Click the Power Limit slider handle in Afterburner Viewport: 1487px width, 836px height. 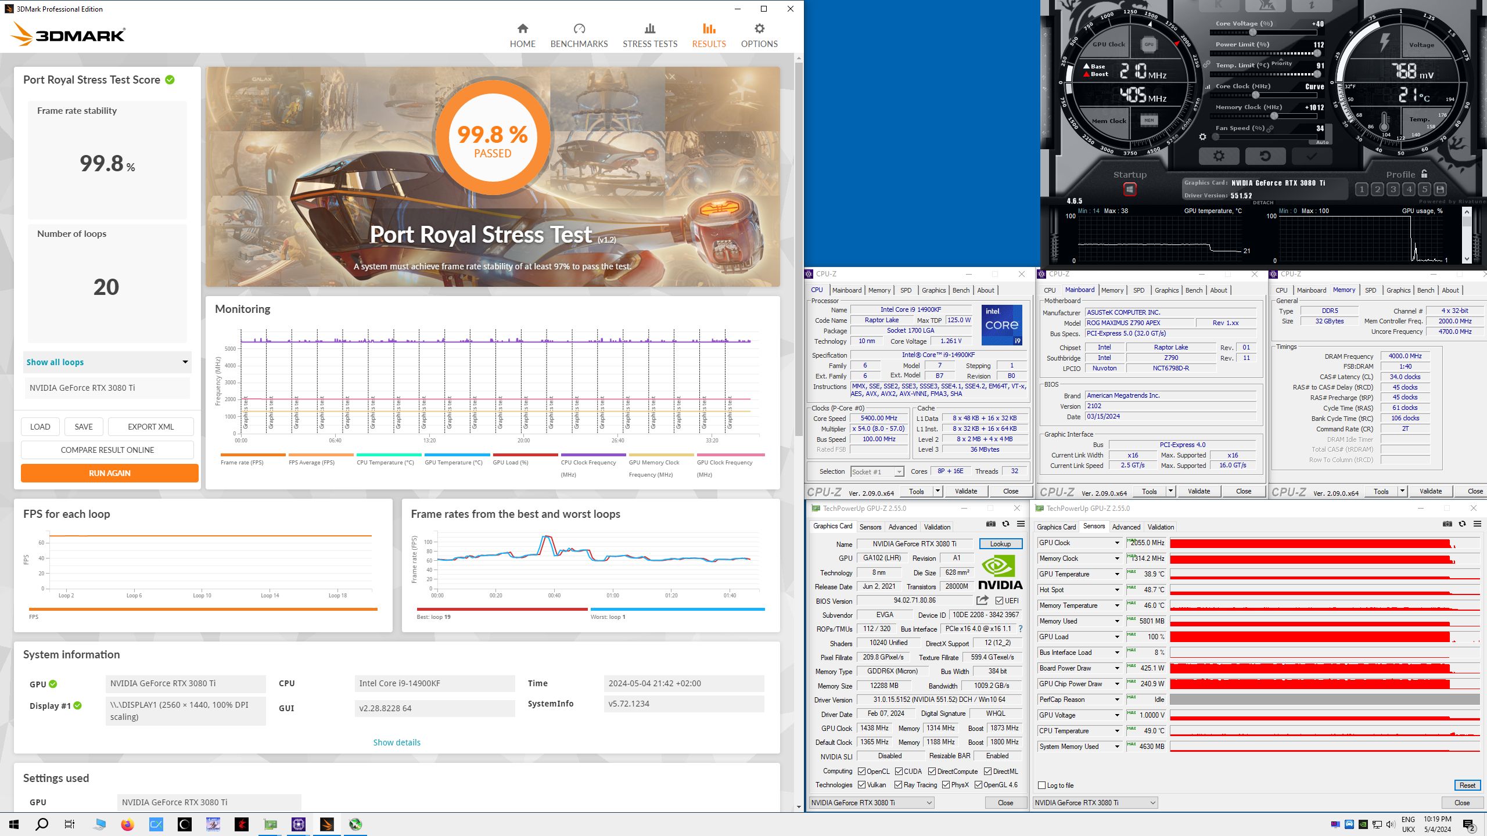click(1319, 53)
